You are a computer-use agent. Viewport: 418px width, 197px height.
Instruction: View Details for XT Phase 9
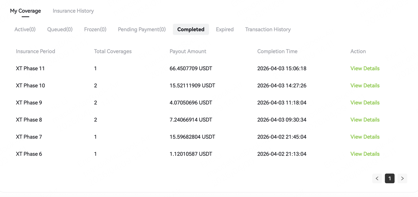point(365,103)
